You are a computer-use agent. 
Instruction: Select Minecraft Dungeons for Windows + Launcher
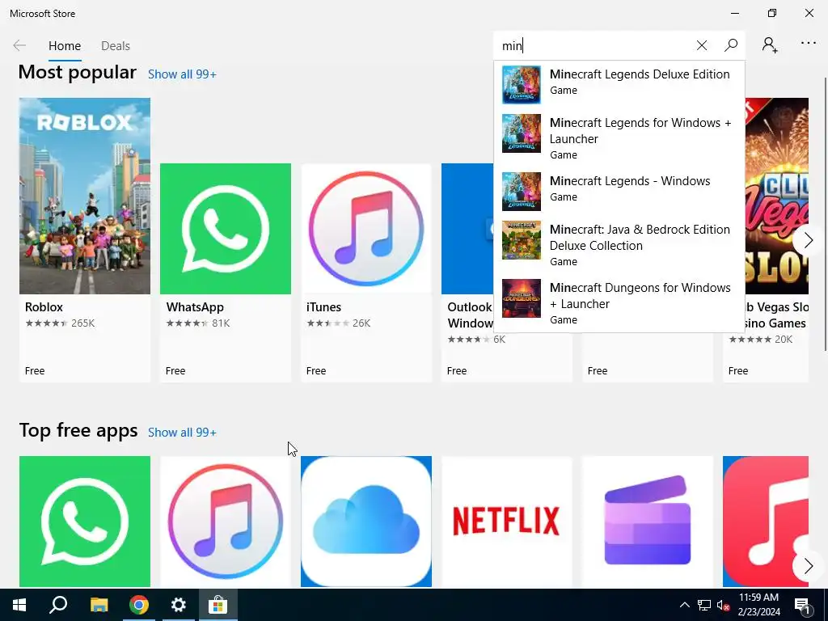[619, 303]
